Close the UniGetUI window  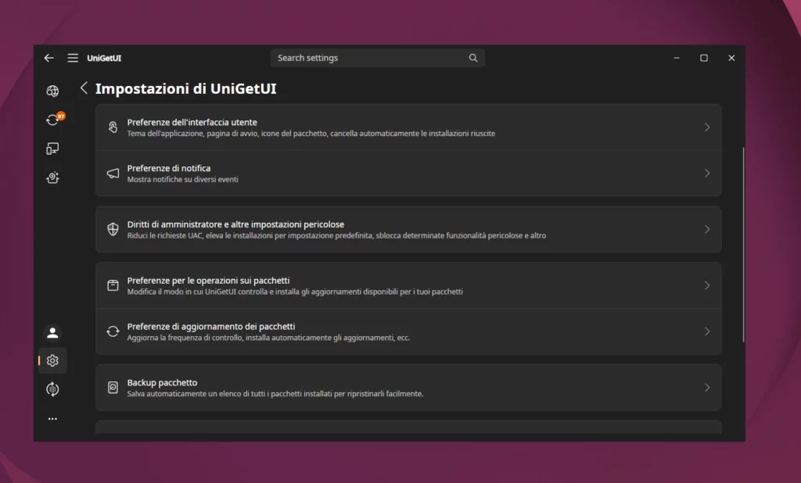coord(731,58)
